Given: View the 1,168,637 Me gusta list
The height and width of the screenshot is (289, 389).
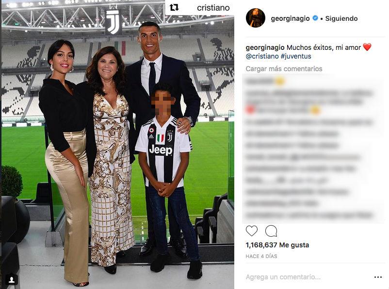Looking at the screenshot, I should [277, 245].
